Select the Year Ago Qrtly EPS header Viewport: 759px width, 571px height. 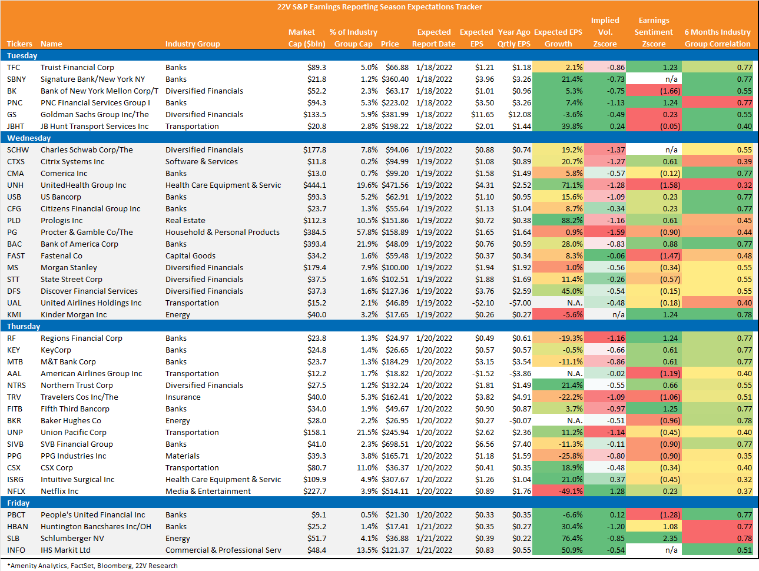(x=514, y=38)
